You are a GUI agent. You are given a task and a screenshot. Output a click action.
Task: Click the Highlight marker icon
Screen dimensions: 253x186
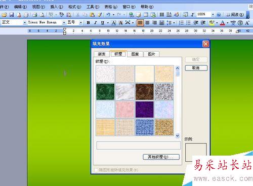click(x=212, y=23)
